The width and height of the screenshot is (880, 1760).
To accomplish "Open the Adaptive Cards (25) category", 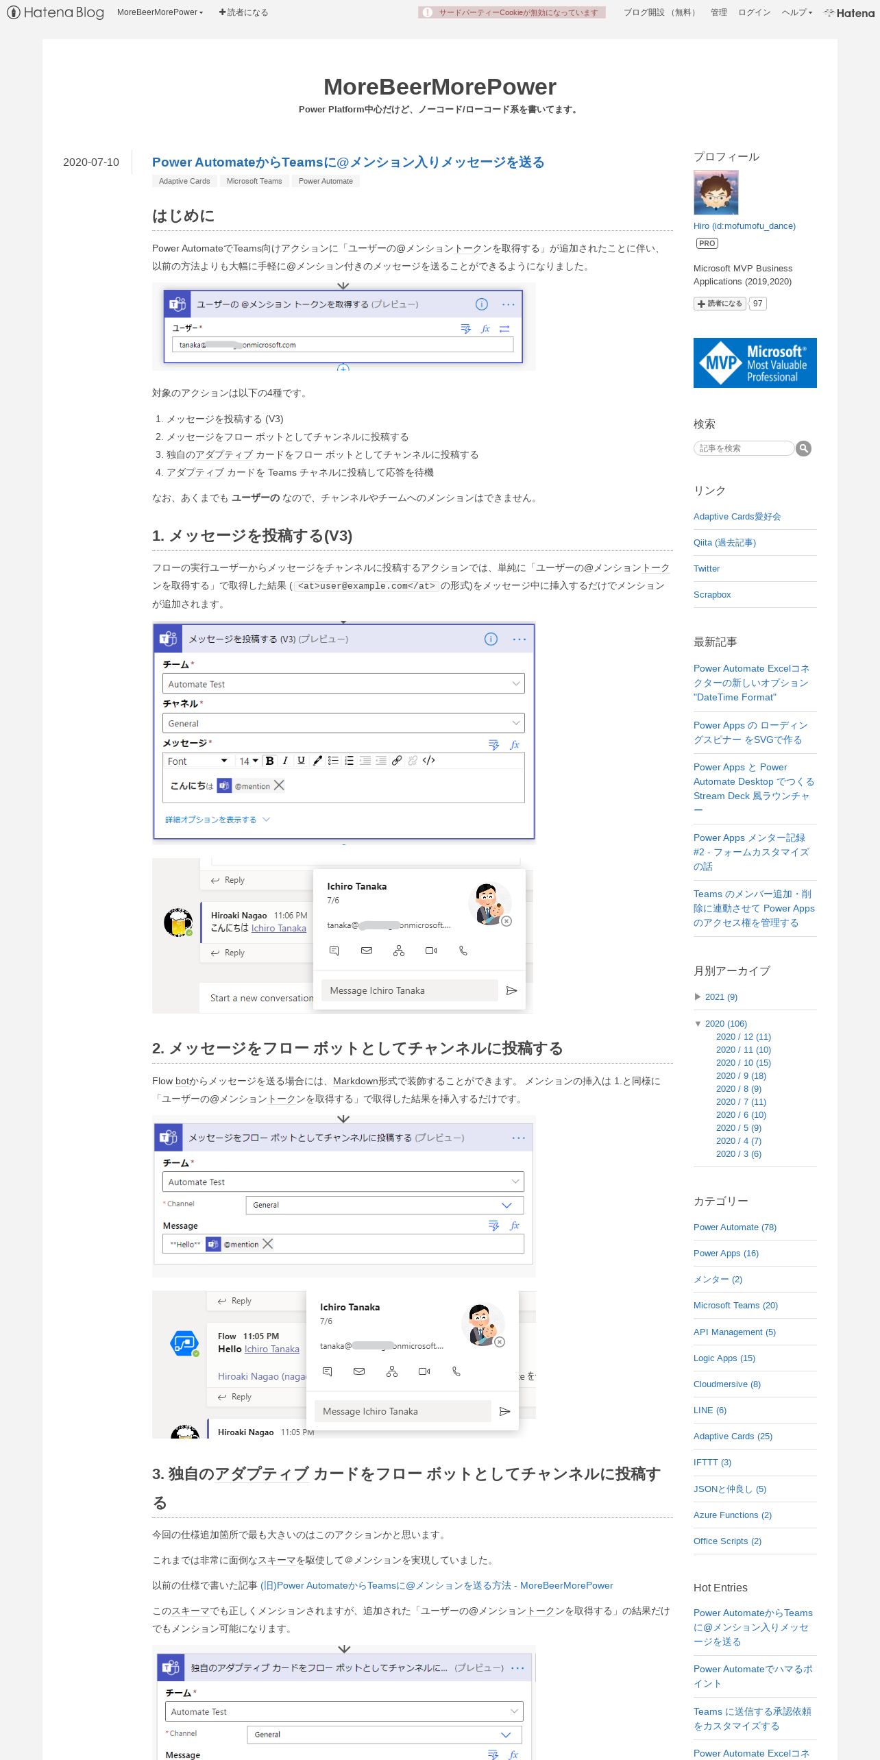I will coord(733,1437).
